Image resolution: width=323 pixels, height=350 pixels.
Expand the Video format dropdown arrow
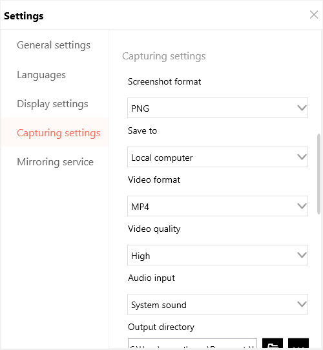(x=302, y=206)
